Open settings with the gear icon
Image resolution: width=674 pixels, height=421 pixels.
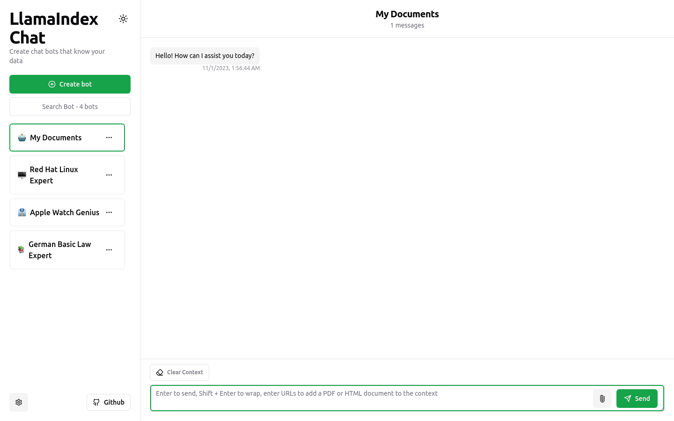point(19,402)
